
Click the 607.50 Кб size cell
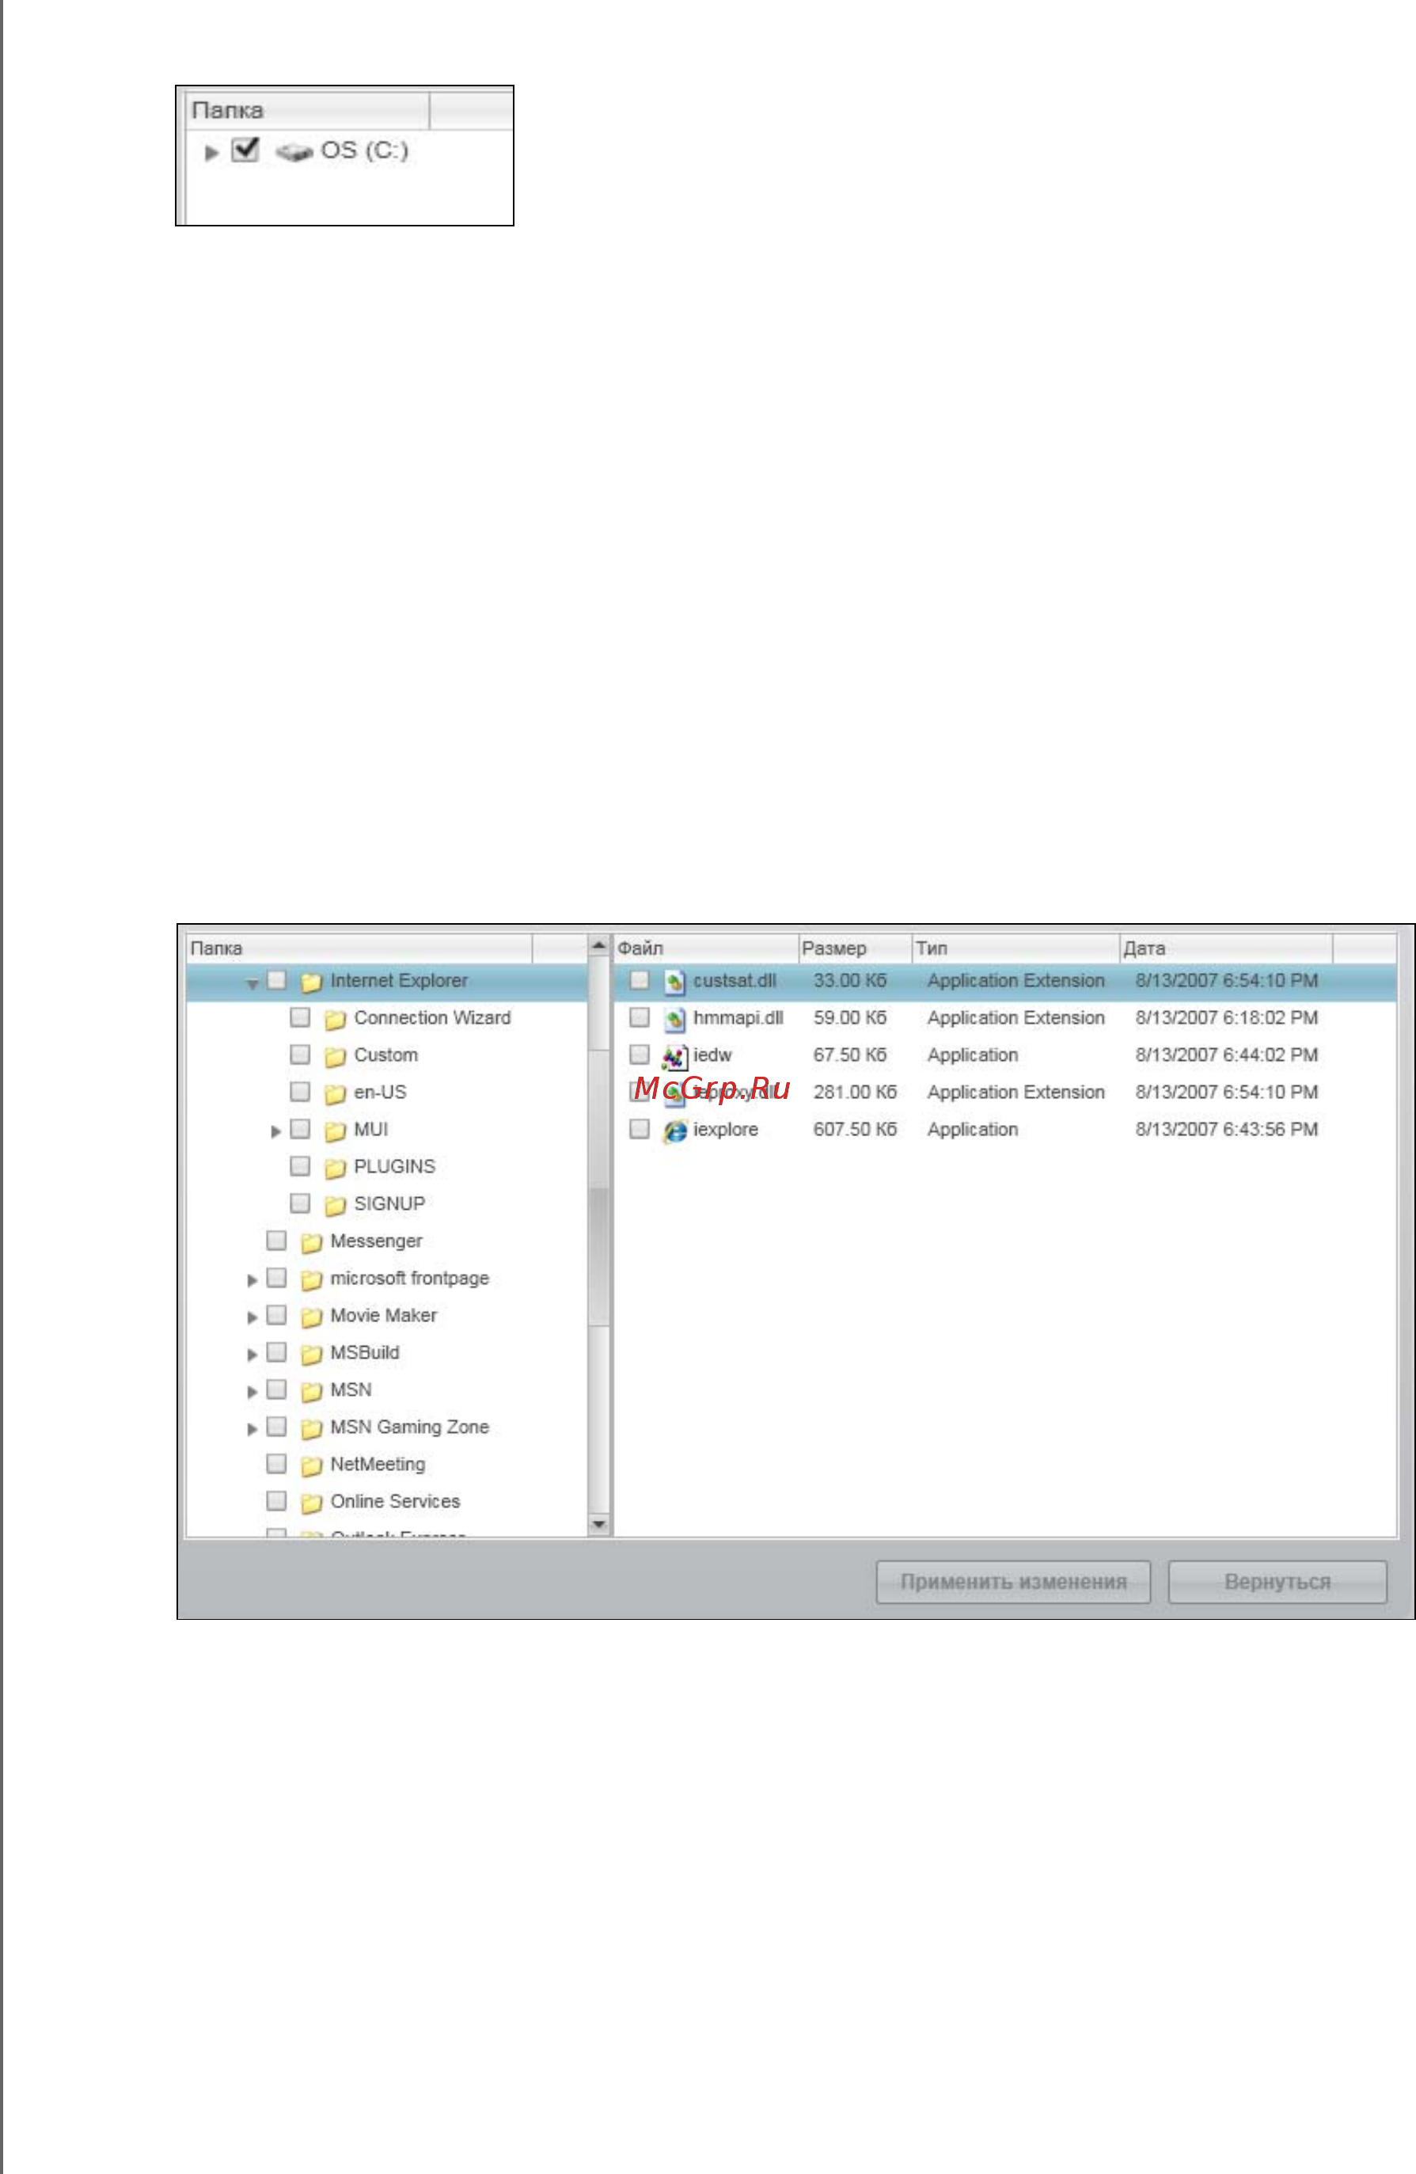[855, 1129]
